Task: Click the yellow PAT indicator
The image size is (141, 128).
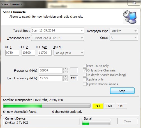Action: tap(98, 106)
